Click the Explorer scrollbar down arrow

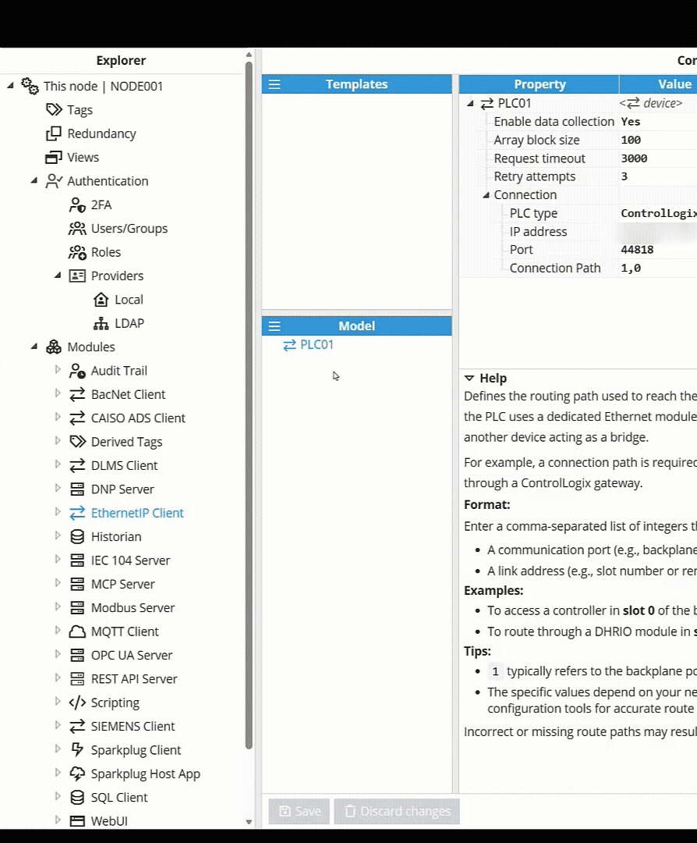click(249, 822)
